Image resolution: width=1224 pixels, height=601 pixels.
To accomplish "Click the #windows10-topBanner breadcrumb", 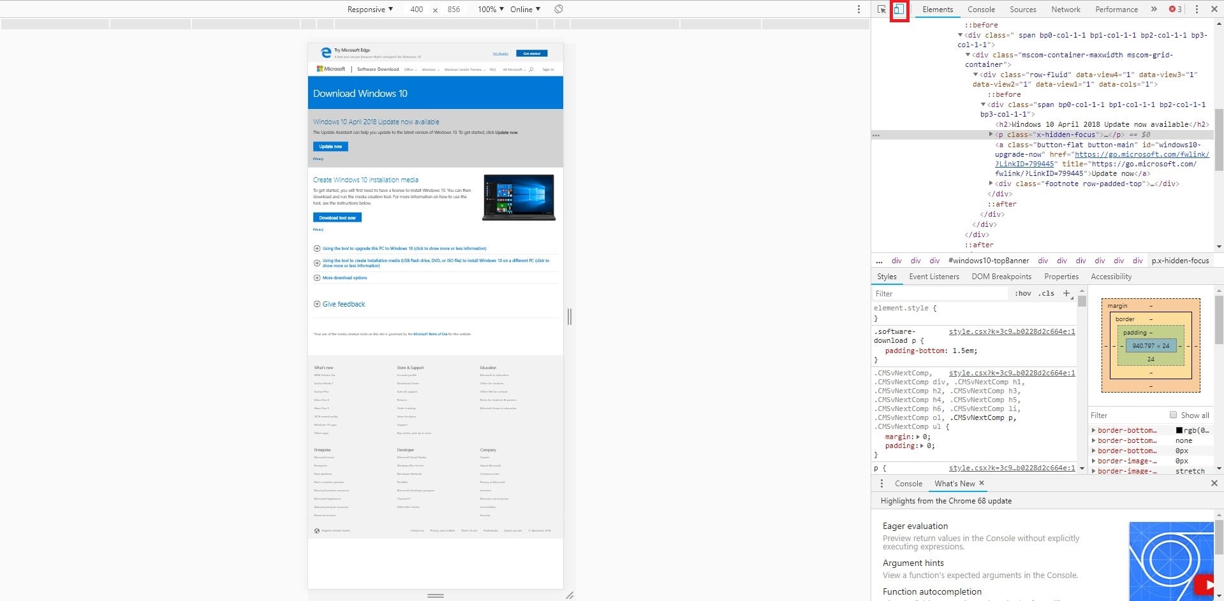I will click(989, 261).
